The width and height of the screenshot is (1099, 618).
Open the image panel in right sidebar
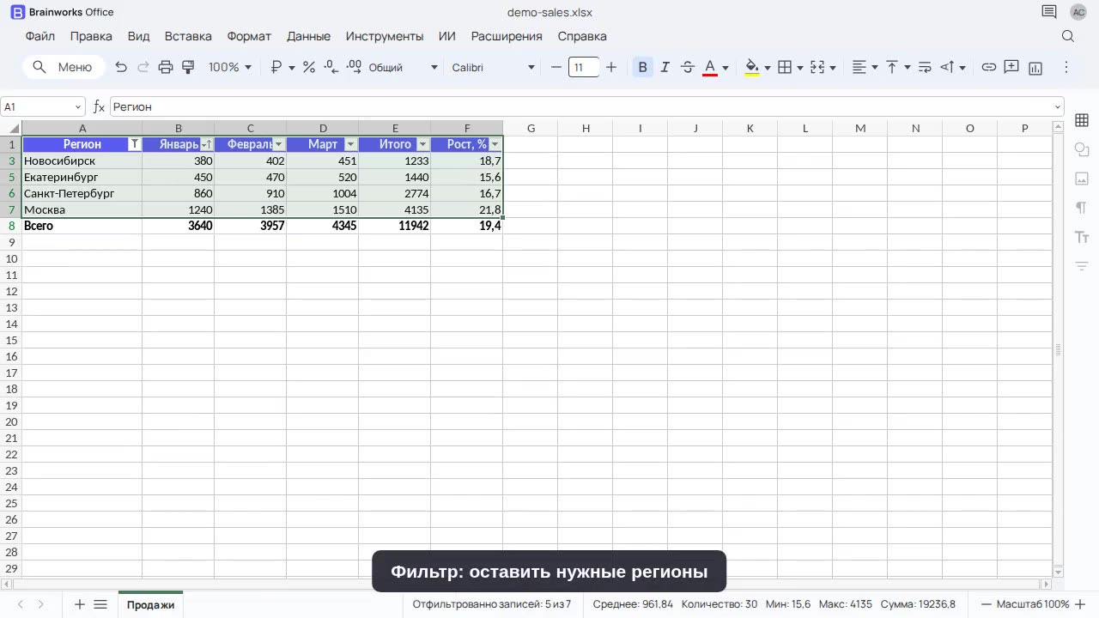click(x=1082, y=179)
